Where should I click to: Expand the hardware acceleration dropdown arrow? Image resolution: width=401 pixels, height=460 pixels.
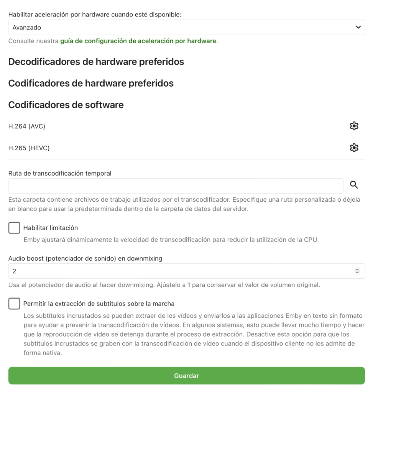click(x=358, y=27)
